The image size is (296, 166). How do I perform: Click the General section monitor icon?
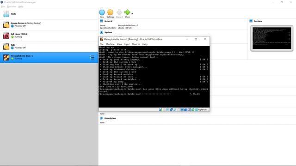101,21
